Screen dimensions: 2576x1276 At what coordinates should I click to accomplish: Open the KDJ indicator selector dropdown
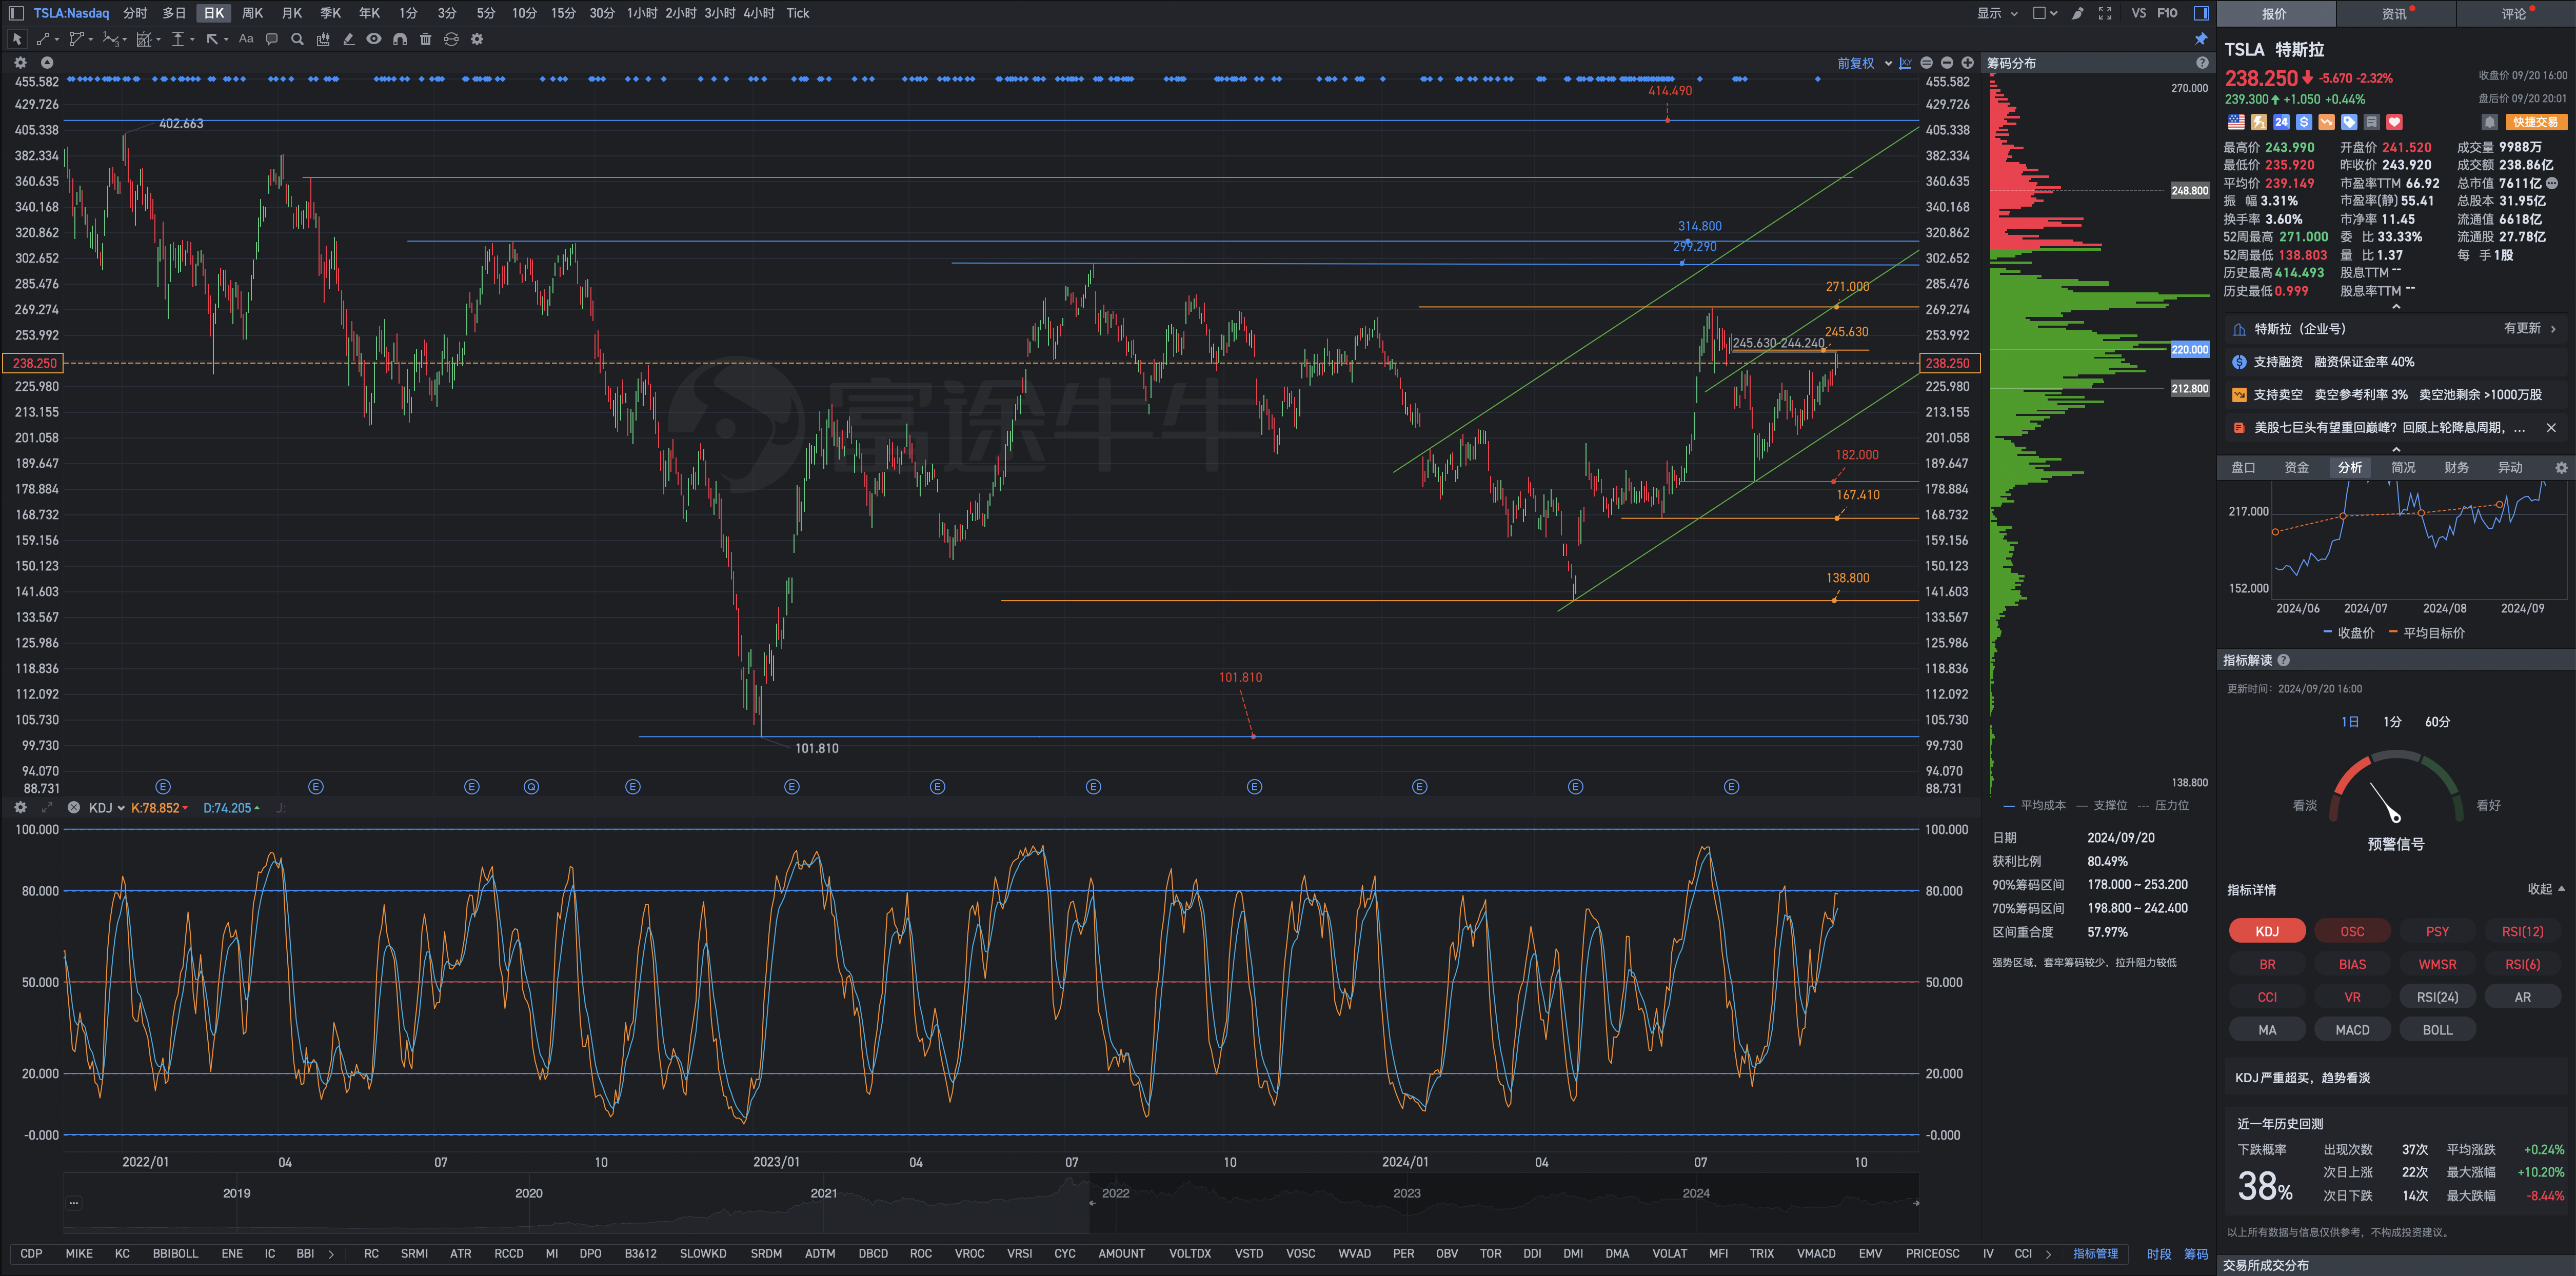coord(106,808)
